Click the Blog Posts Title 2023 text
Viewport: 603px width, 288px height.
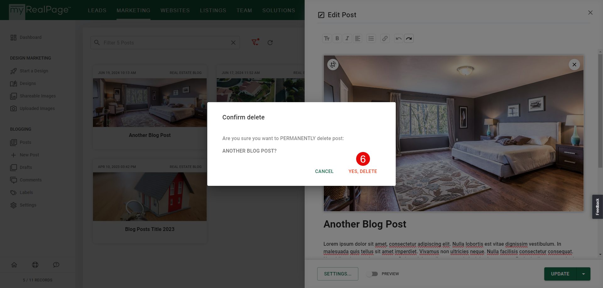[x=150, y=229]
